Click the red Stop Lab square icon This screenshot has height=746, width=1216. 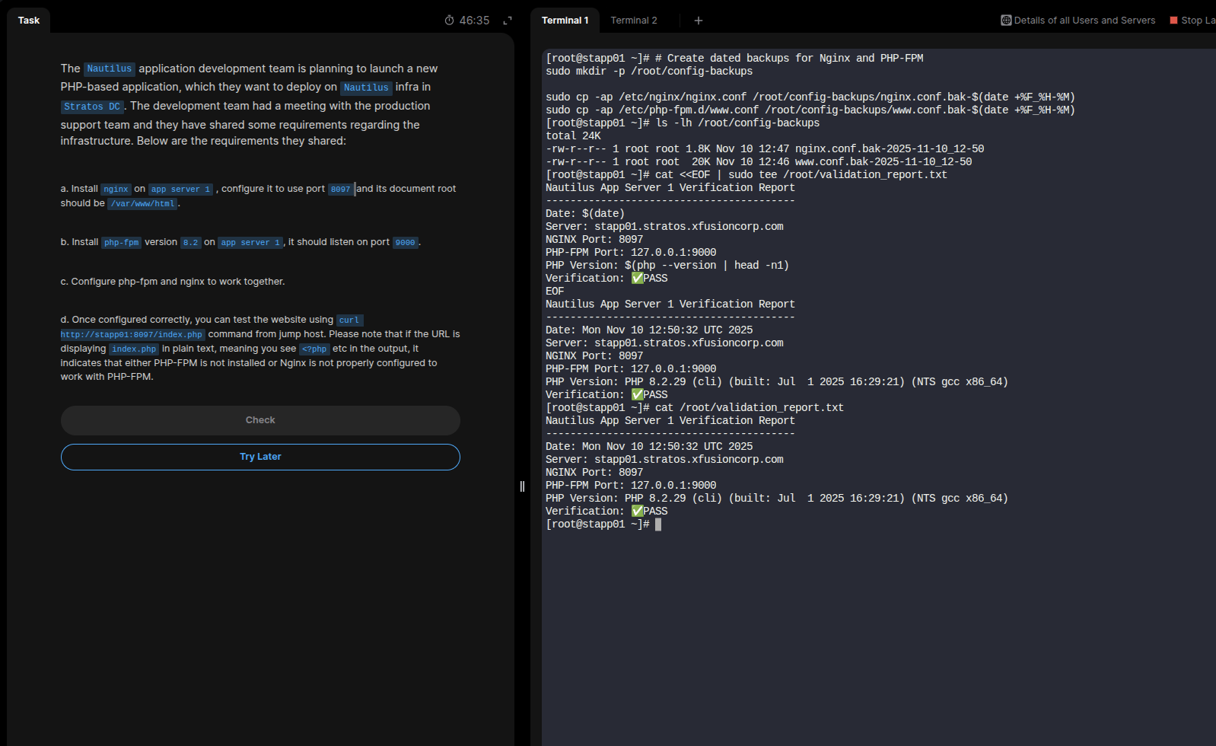coord(1173,21)
